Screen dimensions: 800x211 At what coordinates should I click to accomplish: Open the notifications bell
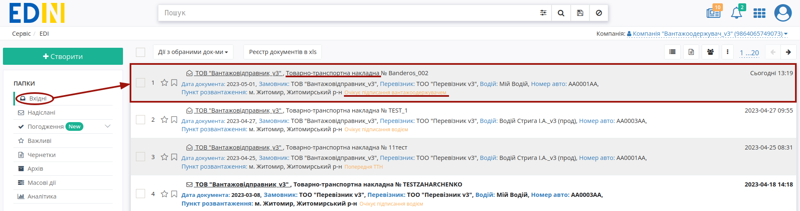(x=737, y=13)
